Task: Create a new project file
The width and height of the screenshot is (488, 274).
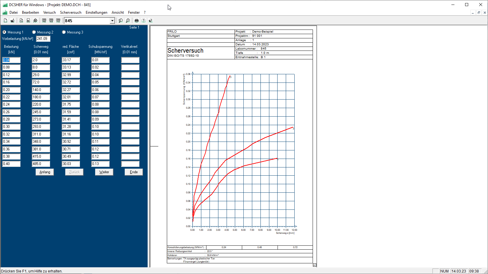Action: [x=5, y=20]
